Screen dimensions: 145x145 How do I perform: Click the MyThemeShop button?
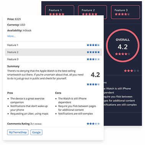(x=18, y=132)
